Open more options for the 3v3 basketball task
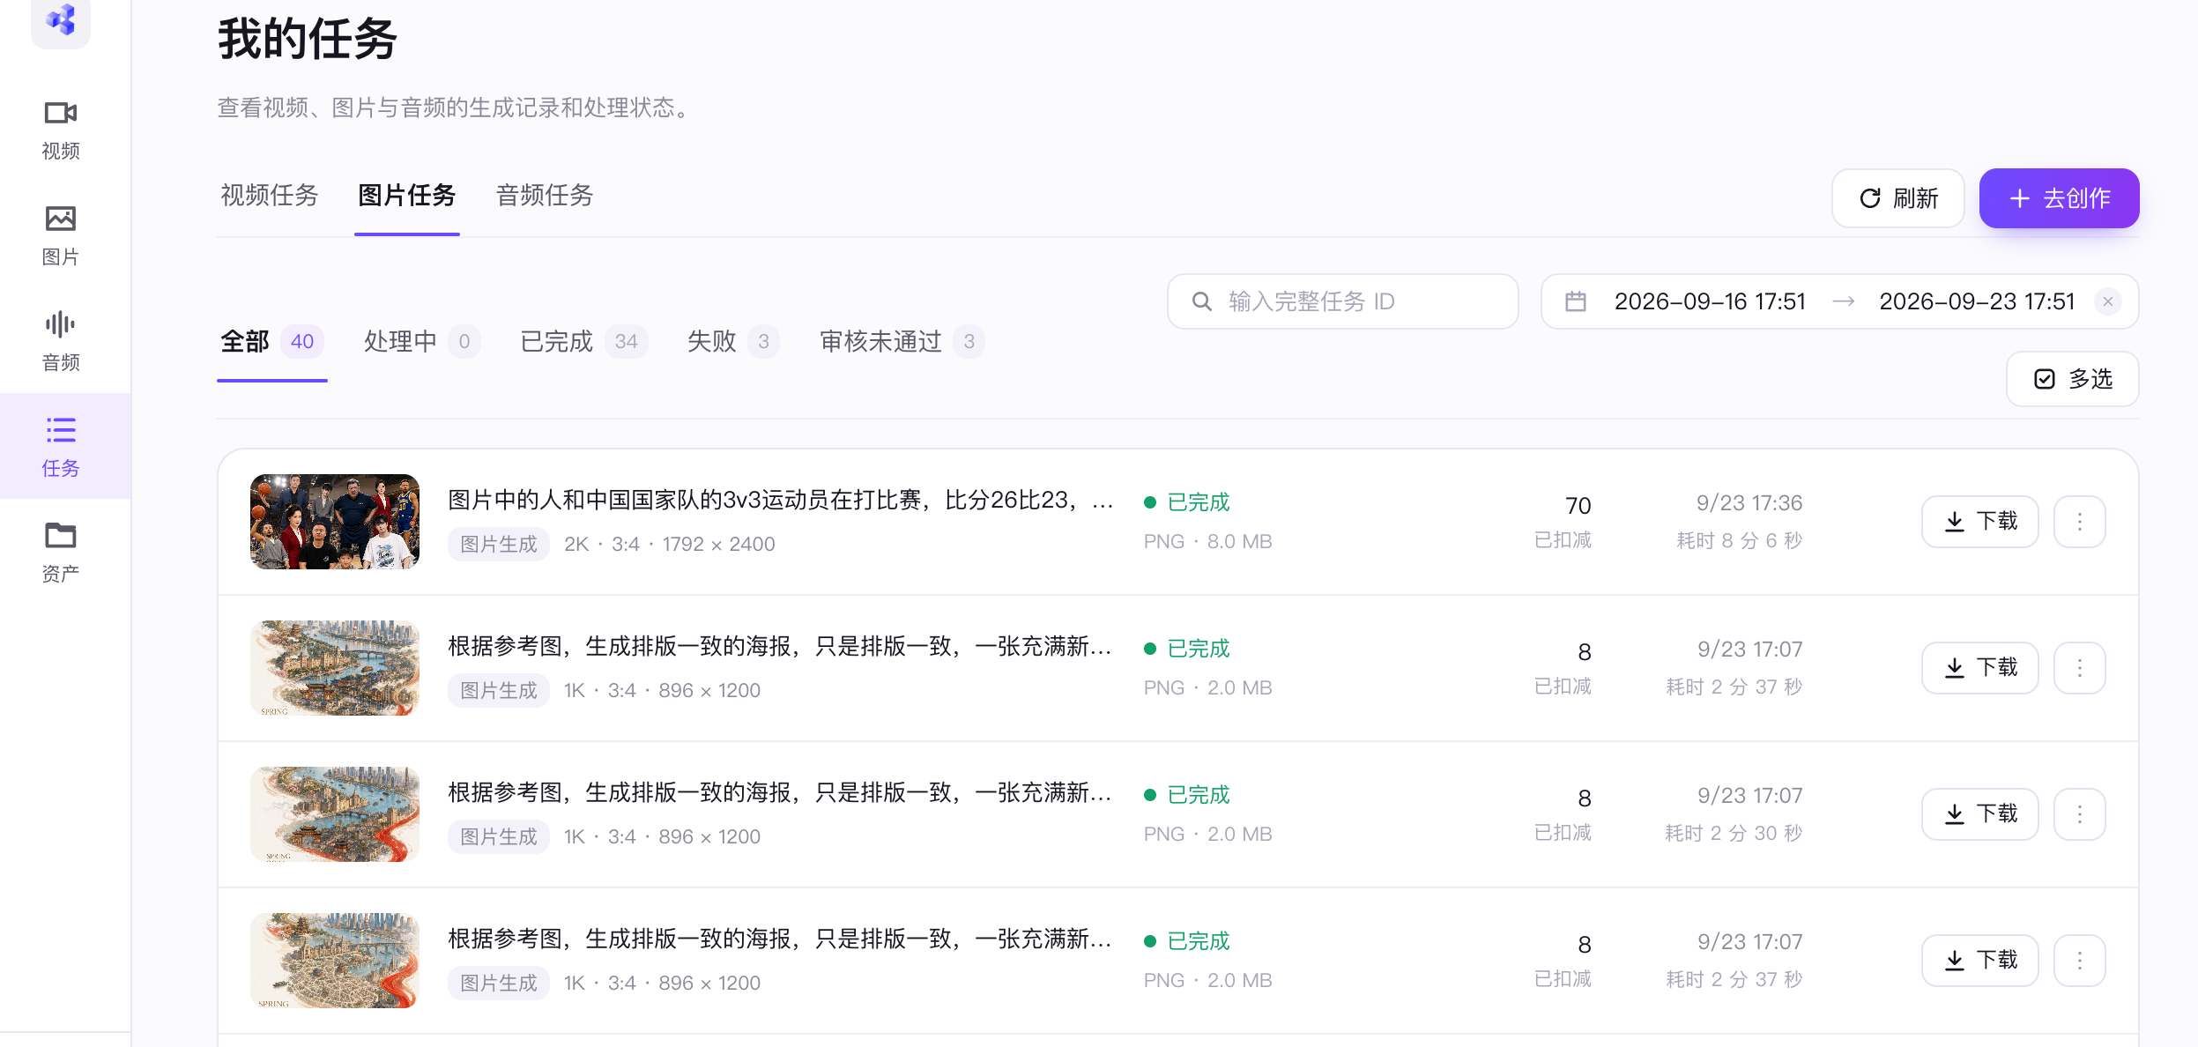Image resolution: width=2198 pixels, height=1047 pixels. pos(2080,522)
